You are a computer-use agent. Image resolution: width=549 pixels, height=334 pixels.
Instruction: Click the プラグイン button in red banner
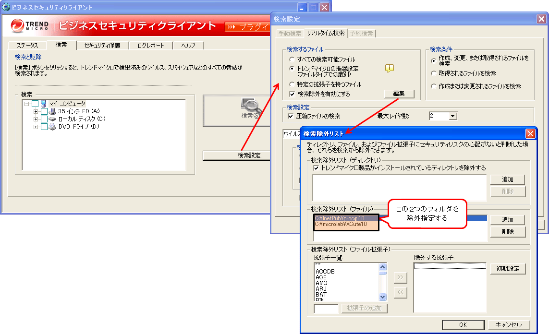[x=247, y=27]
